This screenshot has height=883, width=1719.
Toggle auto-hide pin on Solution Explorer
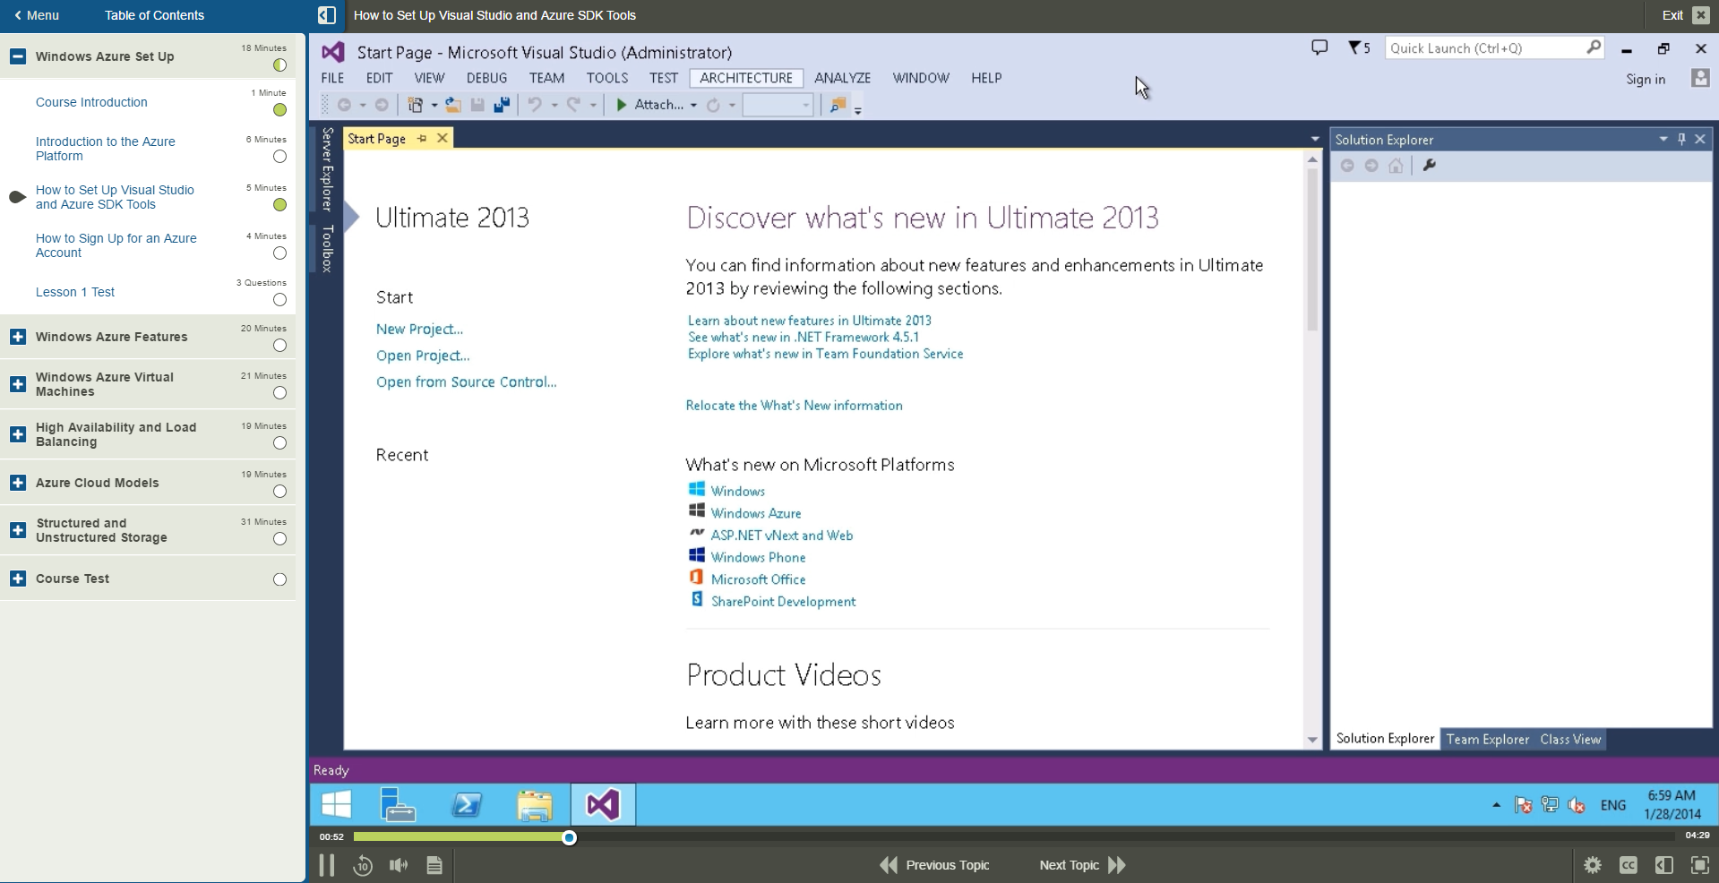click(1681, 139)
